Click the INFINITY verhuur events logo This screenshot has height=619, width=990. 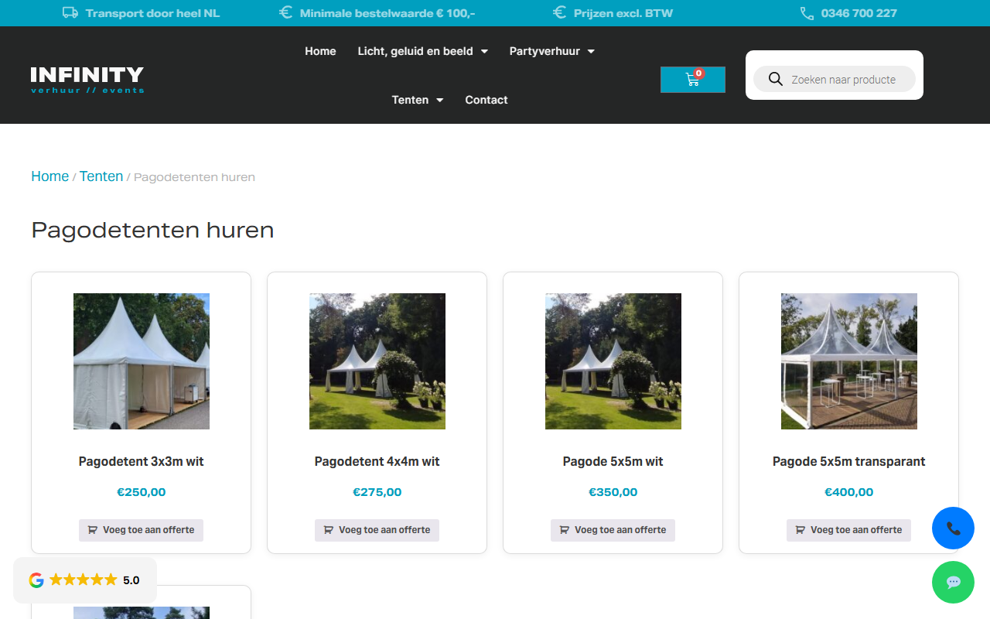pos(87,80)
